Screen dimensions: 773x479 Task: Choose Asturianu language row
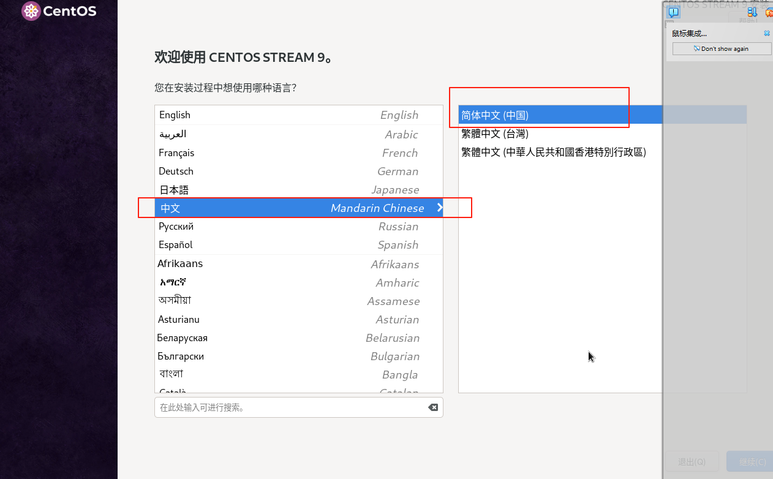[299, 319]
